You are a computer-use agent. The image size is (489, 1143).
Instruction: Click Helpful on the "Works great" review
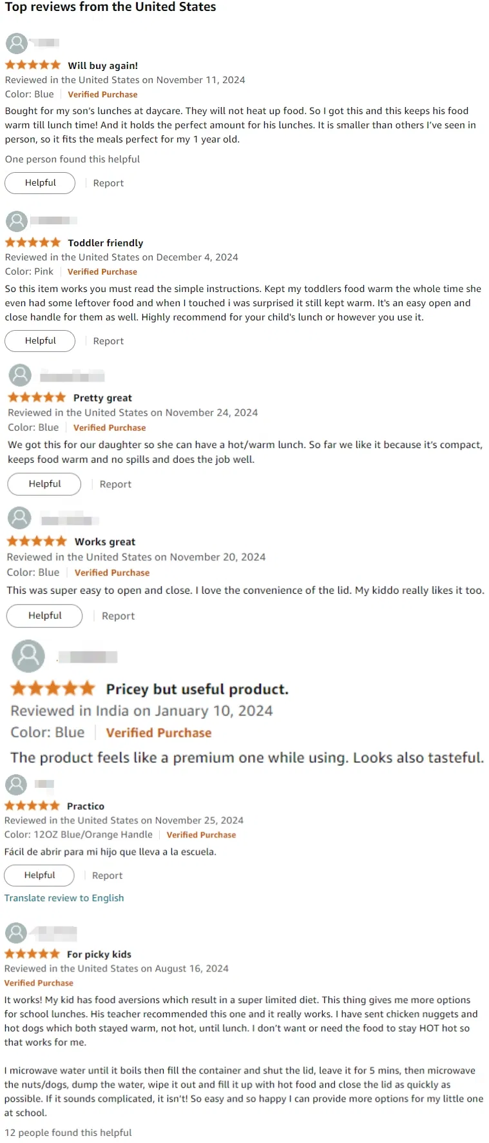(x=44, y=616)
